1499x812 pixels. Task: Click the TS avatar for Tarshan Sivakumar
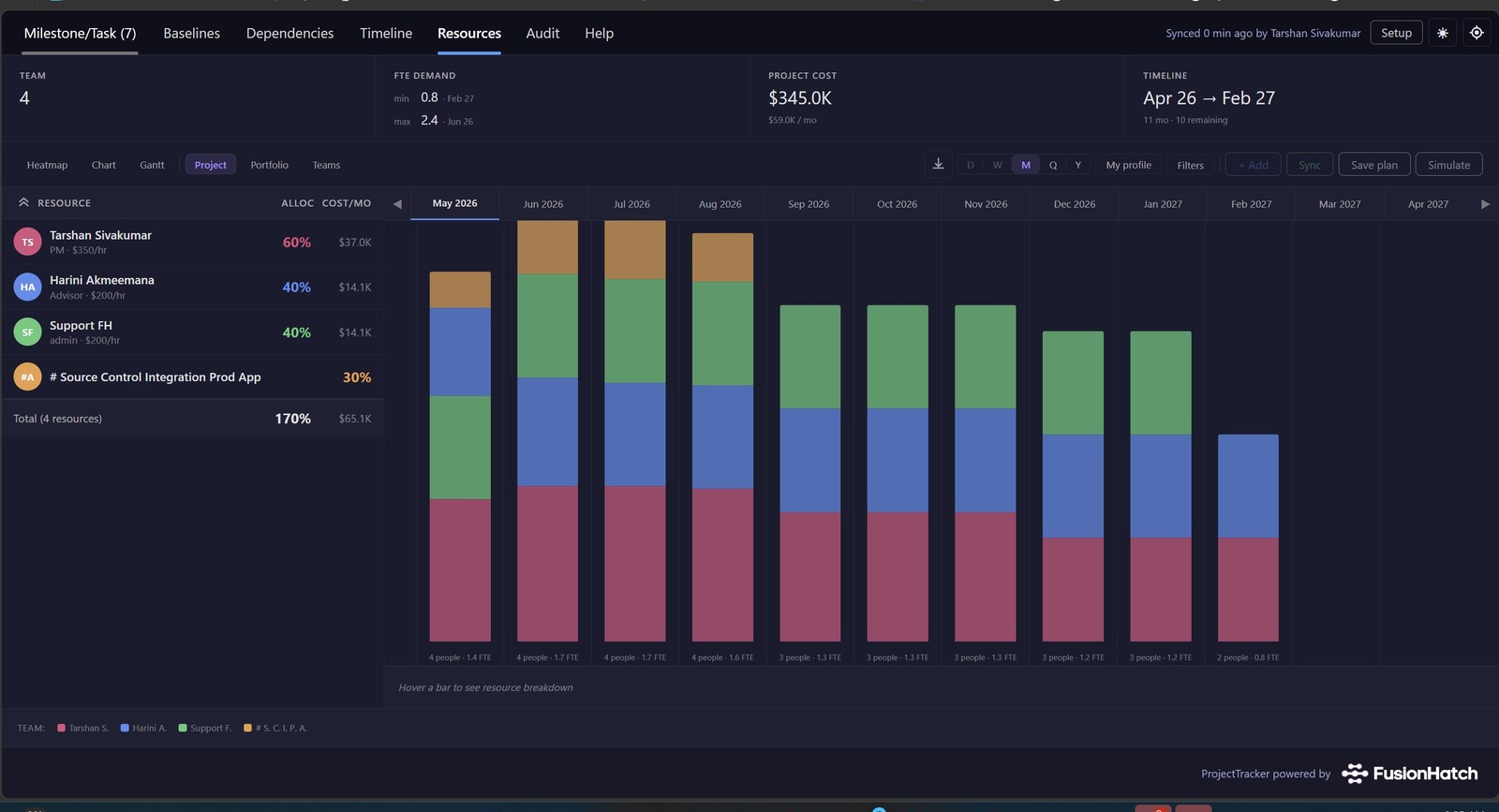27,242
